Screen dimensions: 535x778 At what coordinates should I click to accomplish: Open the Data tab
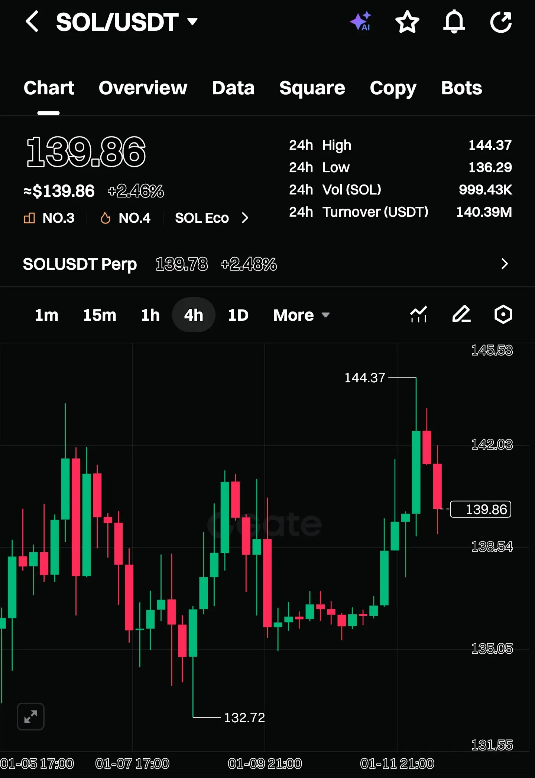[x=233, y=88]
